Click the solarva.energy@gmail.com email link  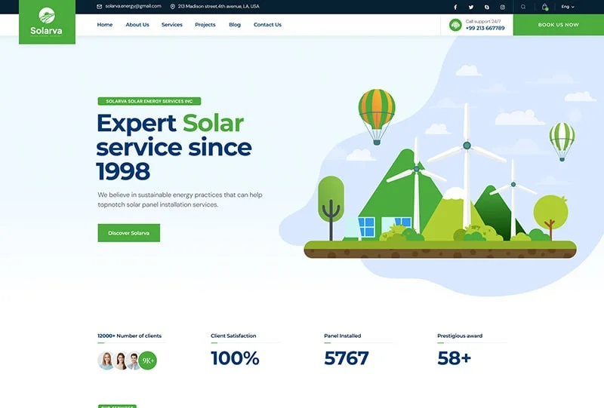[133, 6]
